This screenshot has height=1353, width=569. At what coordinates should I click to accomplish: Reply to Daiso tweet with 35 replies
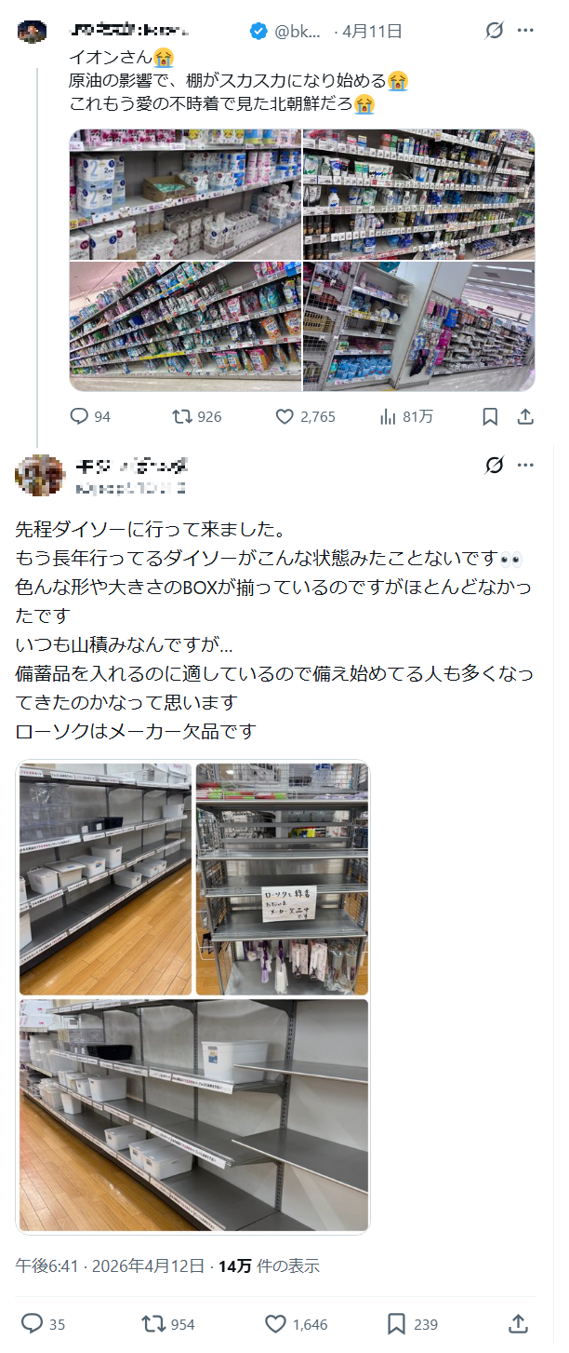click(x=32, y=1323)
